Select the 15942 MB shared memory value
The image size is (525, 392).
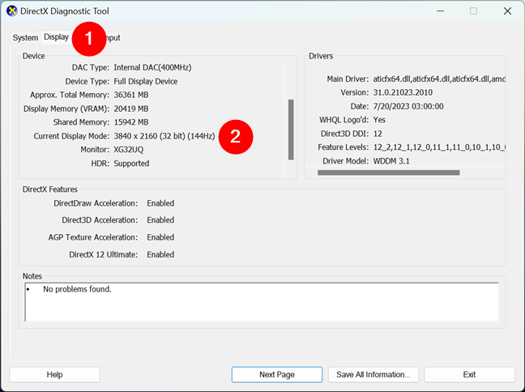coord(131,122)
